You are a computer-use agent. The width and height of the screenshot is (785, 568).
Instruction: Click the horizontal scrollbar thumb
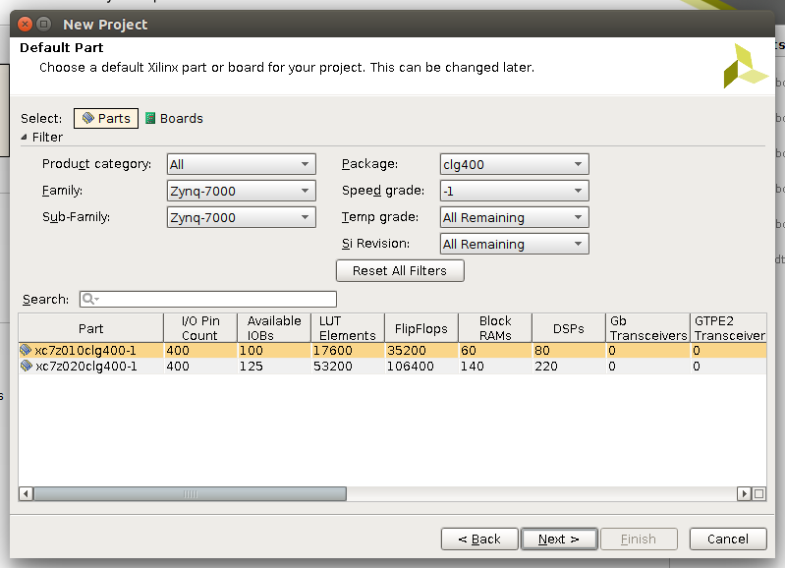click(x=191, y=494)
